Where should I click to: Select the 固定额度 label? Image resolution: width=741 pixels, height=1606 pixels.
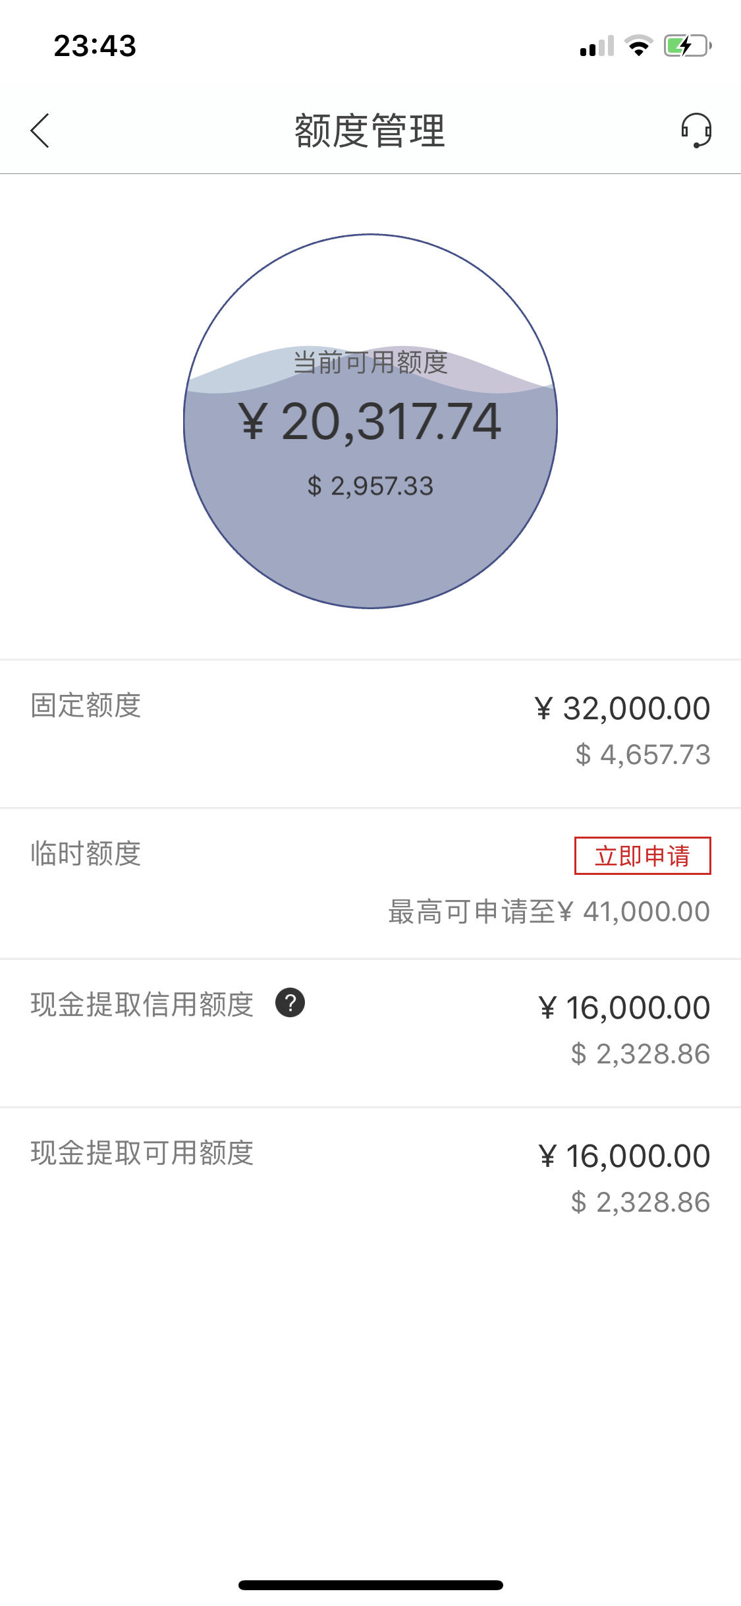pyautogui.click(x=86, y=705)
